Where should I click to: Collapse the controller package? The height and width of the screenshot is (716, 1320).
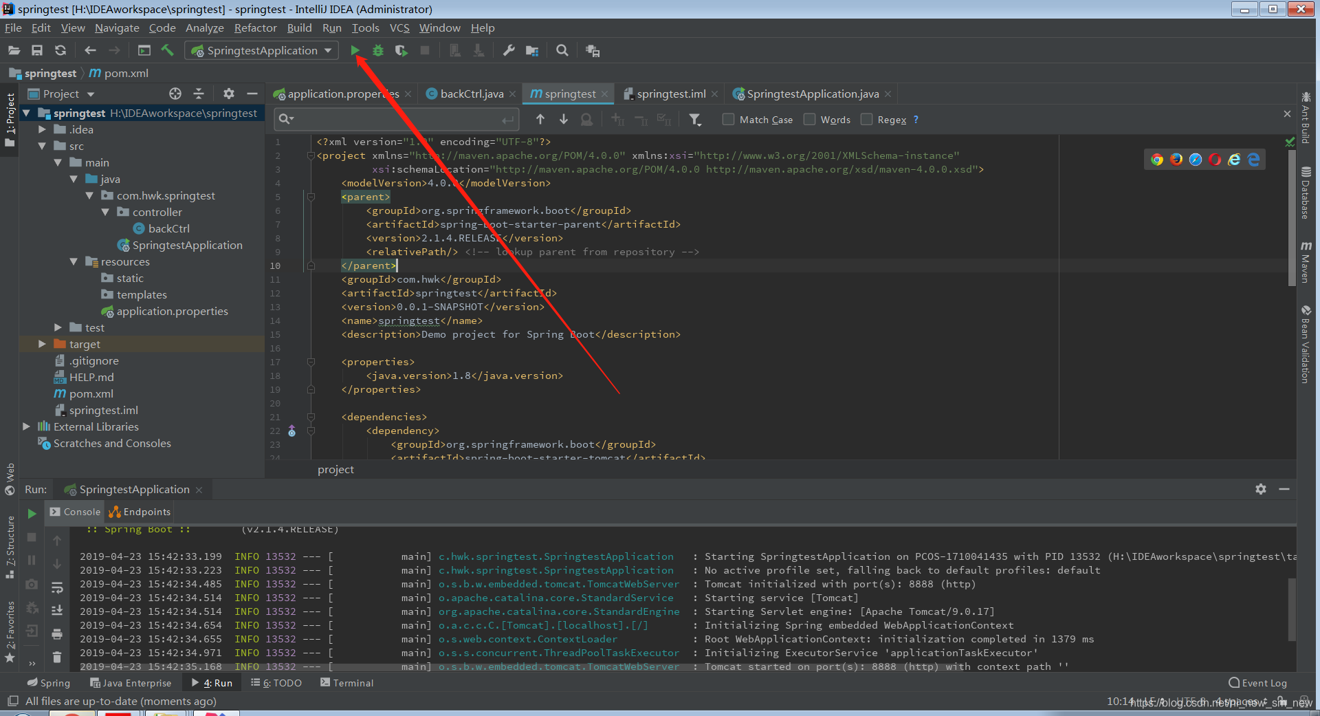pos(105,212)
